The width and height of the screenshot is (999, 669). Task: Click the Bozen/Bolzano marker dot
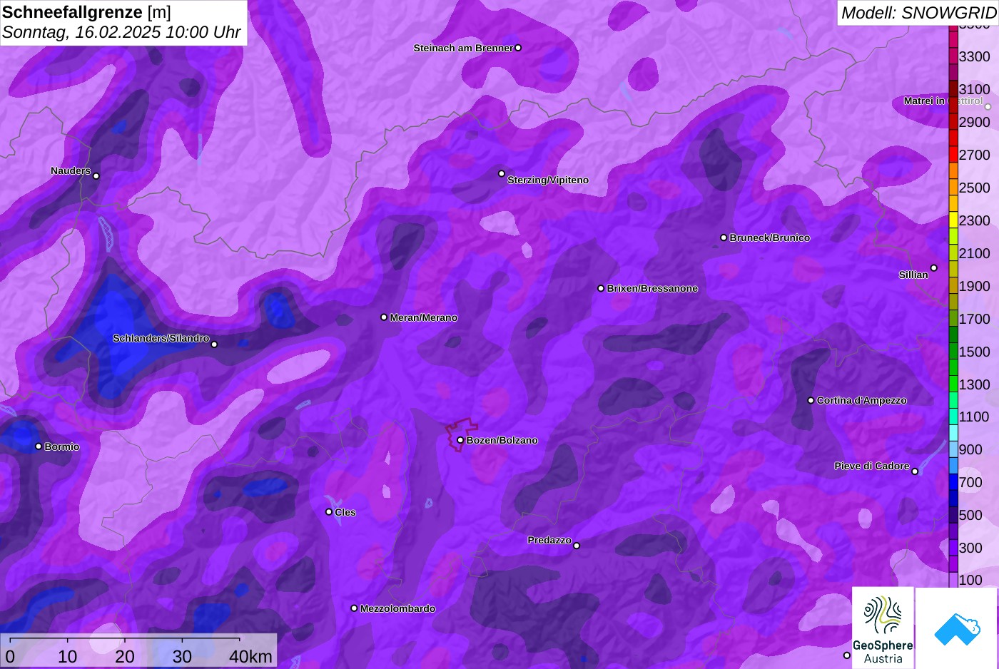tap(460, 440)
